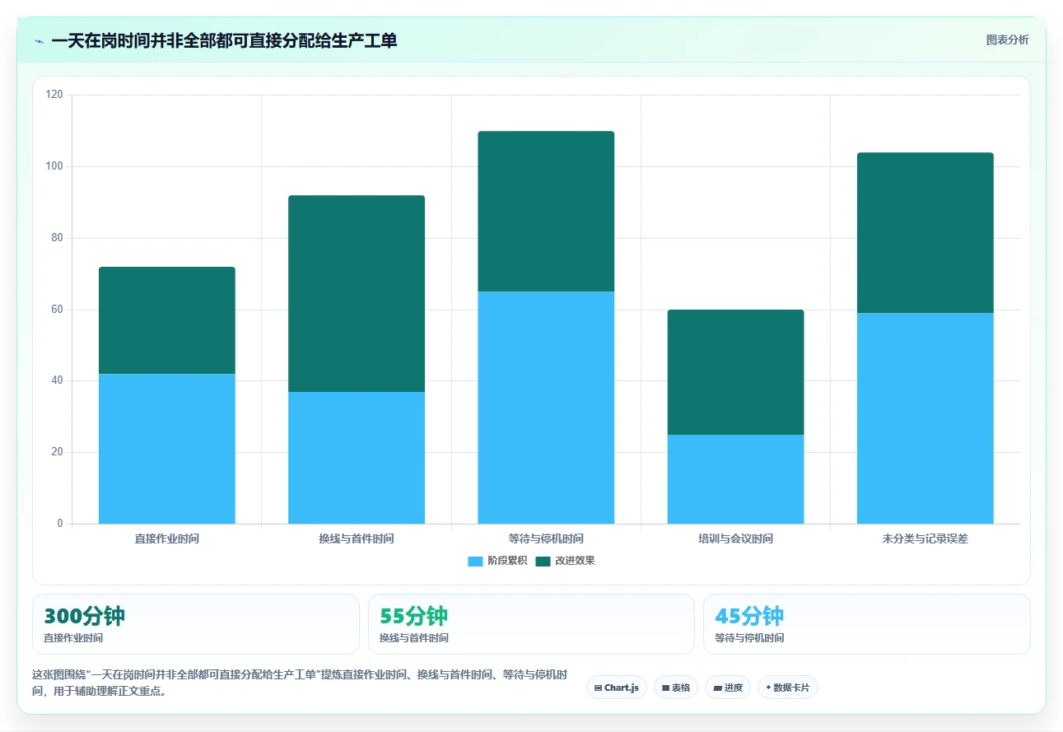Click the 直接作业时间 caption under 300分钟

point(73,638)
